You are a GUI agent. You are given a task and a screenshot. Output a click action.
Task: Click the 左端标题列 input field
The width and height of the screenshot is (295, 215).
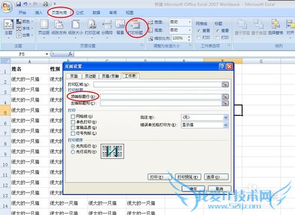pyautogui.click(x=161, y=103)
